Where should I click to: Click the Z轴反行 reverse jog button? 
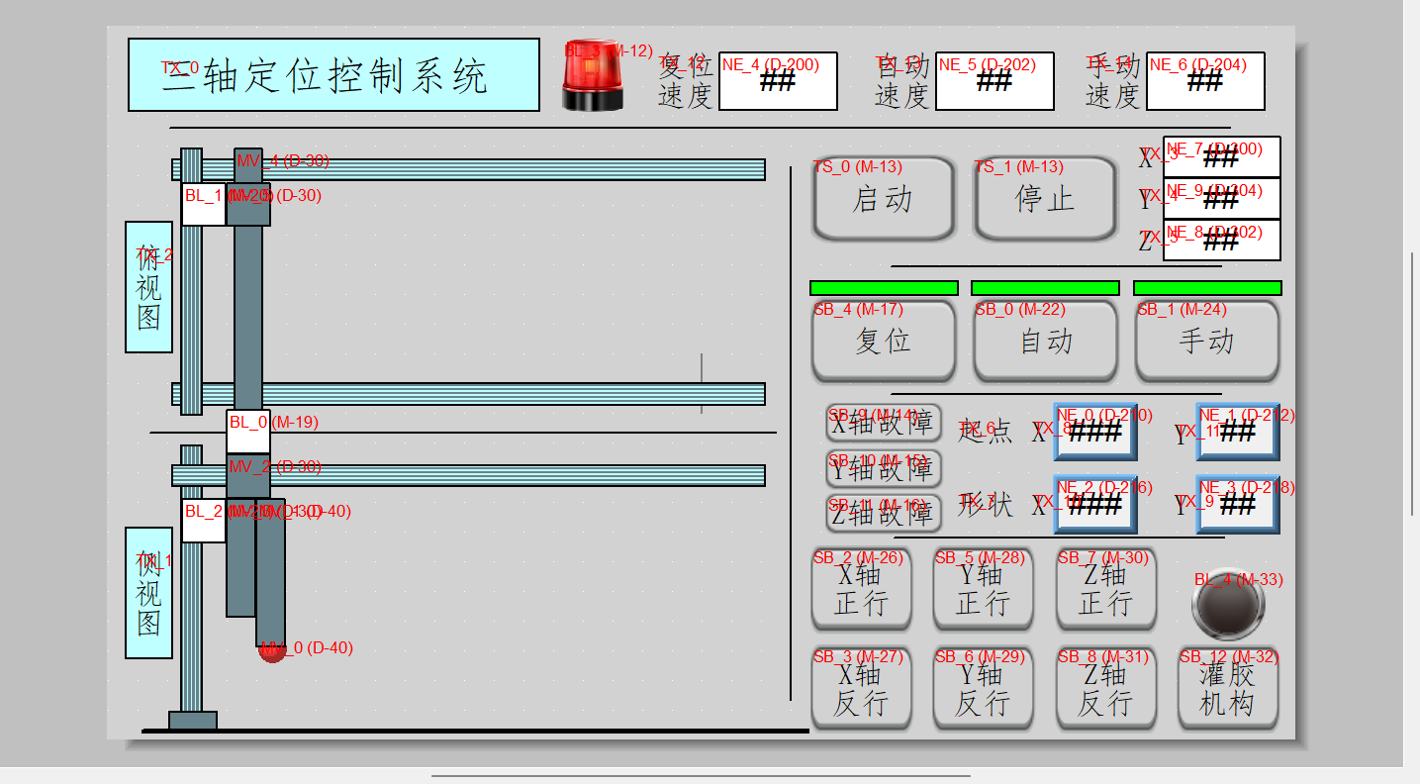pyautogui.click(x=1105, y=689)
